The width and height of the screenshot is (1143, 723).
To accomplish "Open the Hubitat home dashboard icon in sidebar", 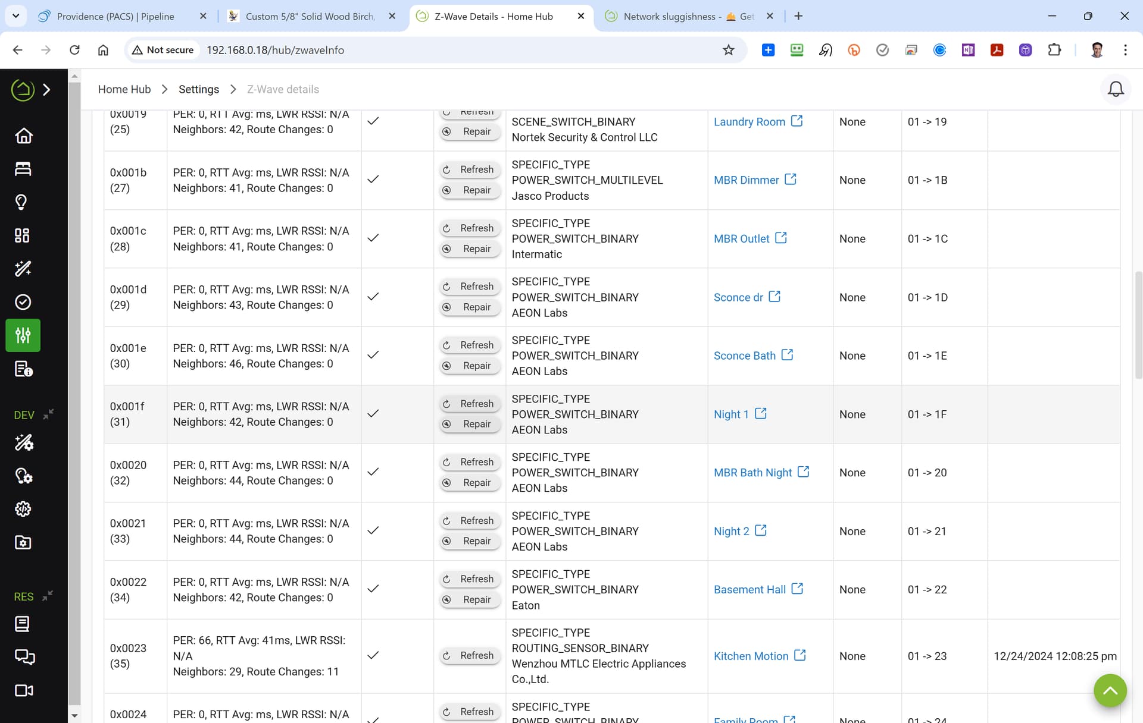I will click(23, 136).
